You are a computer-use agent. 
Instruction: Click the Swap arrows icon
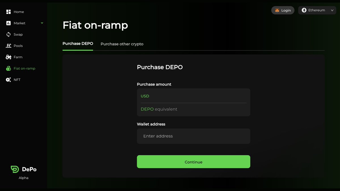pyautogui.click(x=8, y=35)
